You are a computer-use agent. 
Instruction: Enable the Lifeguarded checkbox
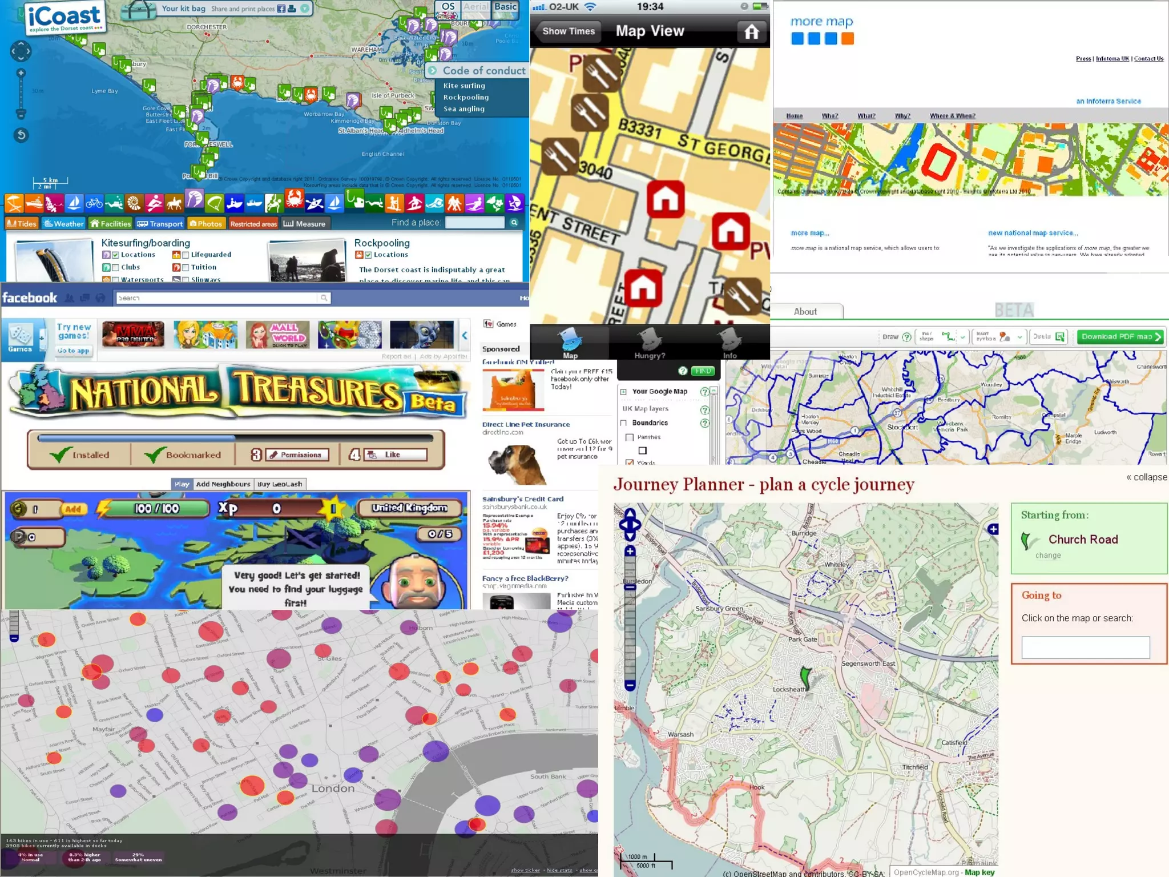[x=186, y=255]
